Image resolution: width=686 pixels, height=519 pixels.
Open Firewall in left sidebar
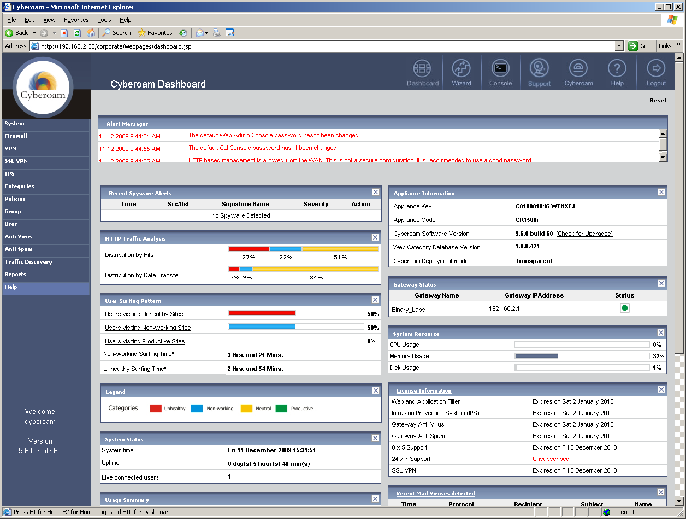pyautogui.click(x=45, y=136)
